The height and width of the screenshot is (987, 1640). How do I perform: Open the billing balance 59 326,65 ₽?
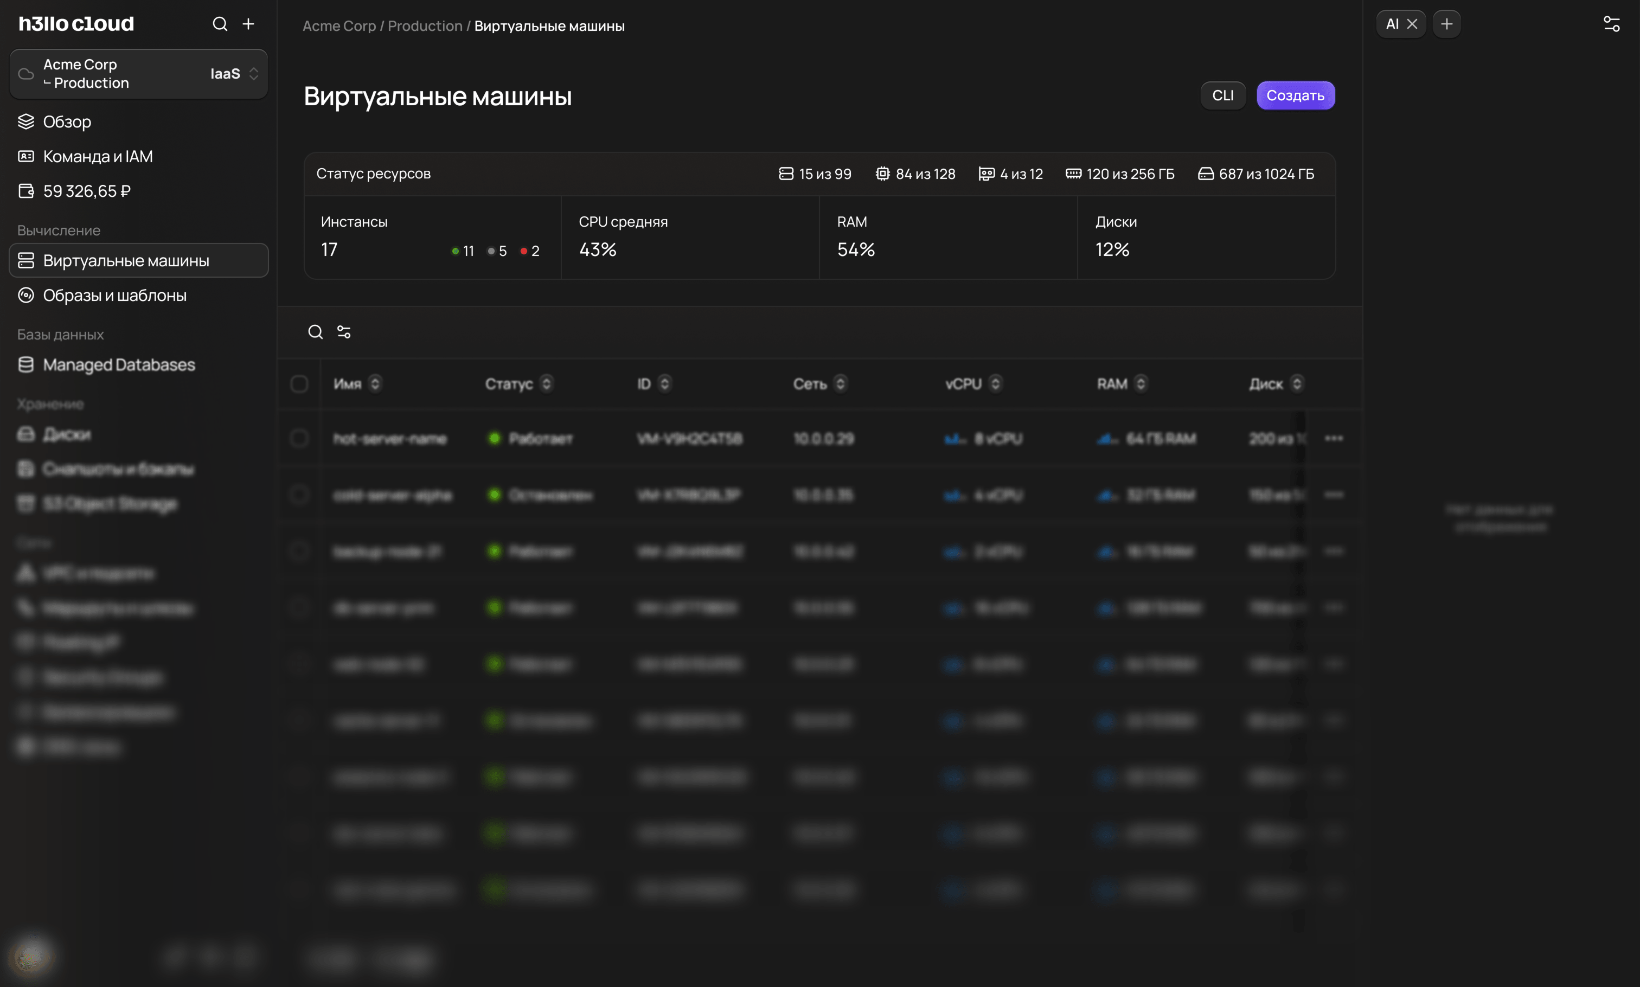(x=138, y=191)
